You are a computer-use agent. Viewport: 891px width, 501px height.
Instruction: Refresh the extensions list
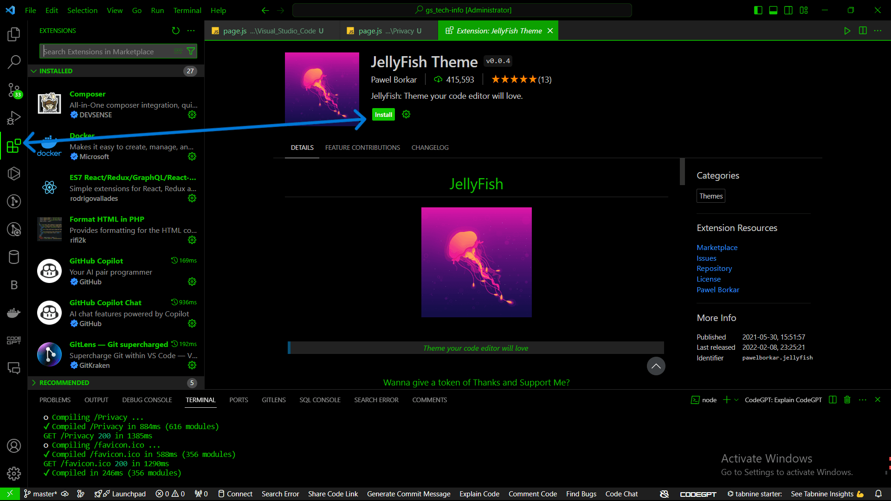175,31
